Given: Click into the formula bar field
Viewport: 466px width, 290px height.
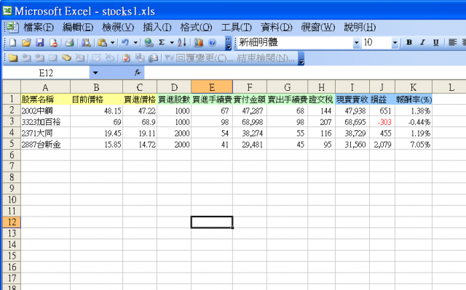Looking at the screenshot, I should [304, 73].
